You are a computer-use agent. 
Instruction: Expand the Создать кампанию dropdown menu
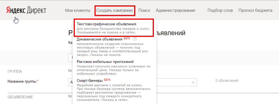point(114,10)
